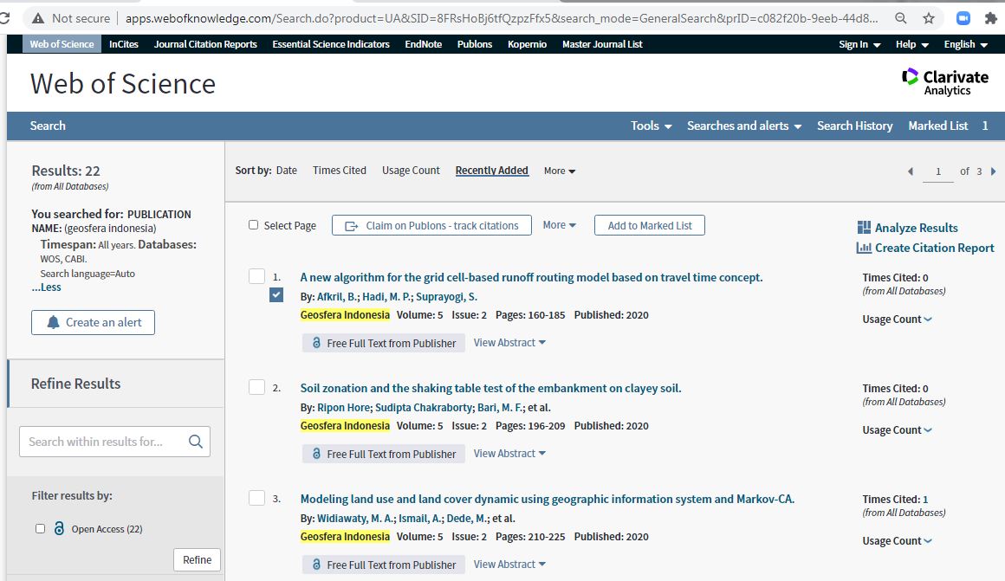The height and width of the screenshot is (581, 1005).
Task: Open the Kopernio tab
Action: pyautogui.click(x=527, y=44)
